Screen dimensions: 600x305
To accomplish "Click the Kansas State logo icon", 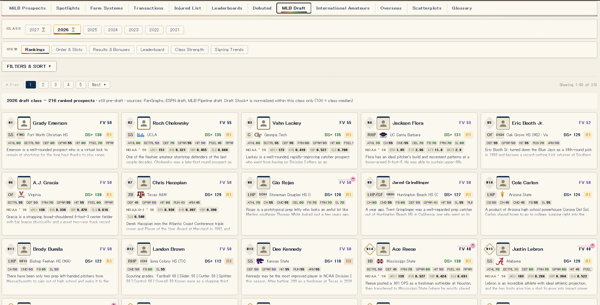I will coord(260,261).
